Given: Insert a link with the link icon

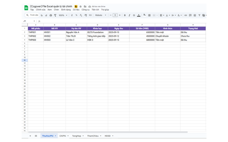Looking at the screenshot, I should [186, 15].
